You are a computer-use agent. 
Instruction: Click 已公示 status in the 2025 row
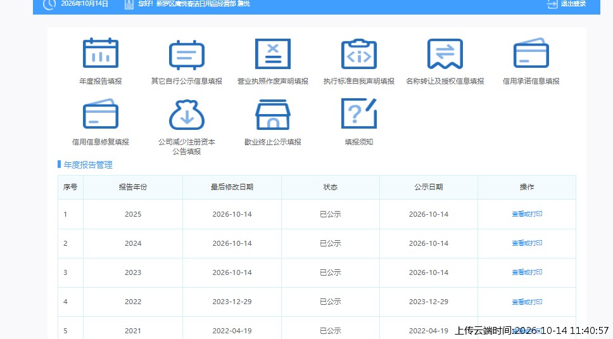tap(331, 214)
